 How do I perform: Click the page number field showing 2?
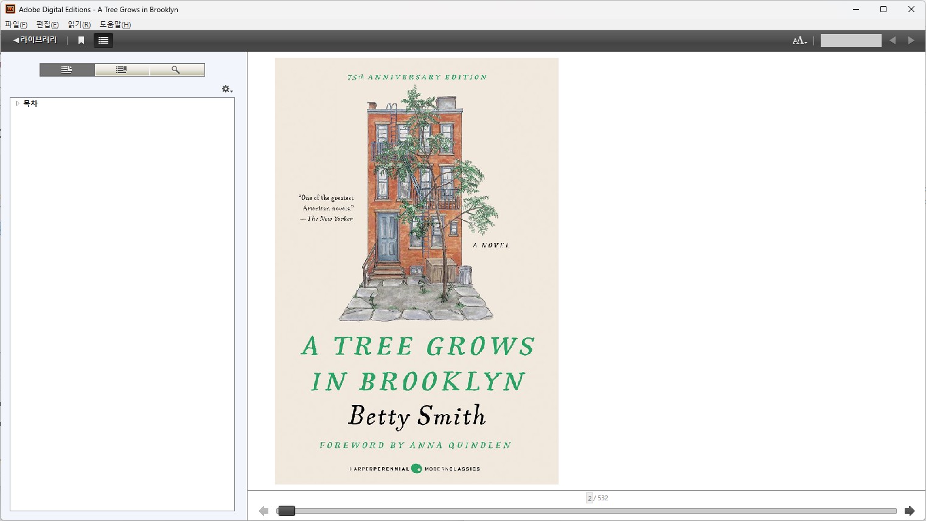coord(590,498)
